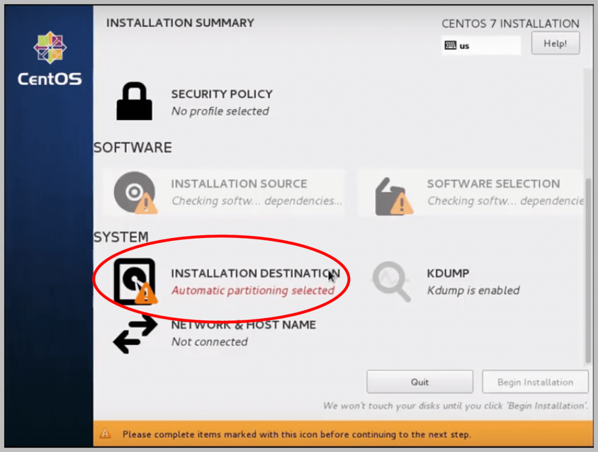598x452 pixels.
Task: Click the CentOS logo in sidebar
Action: click(x=50, y=59)
